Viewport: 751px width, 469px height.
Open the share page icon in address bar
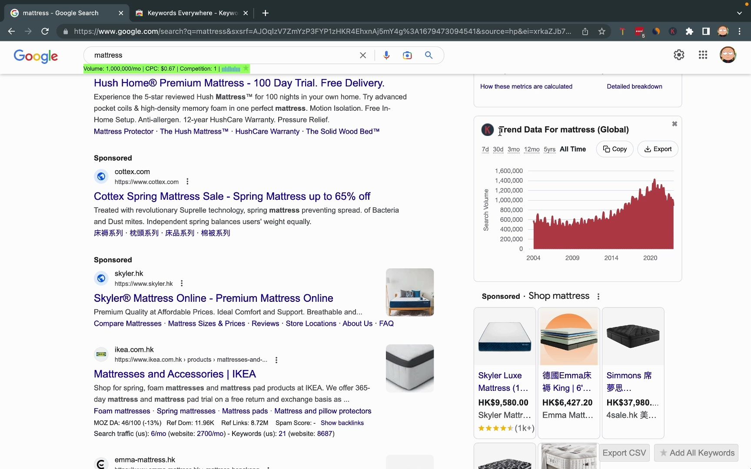pos(585,31)
